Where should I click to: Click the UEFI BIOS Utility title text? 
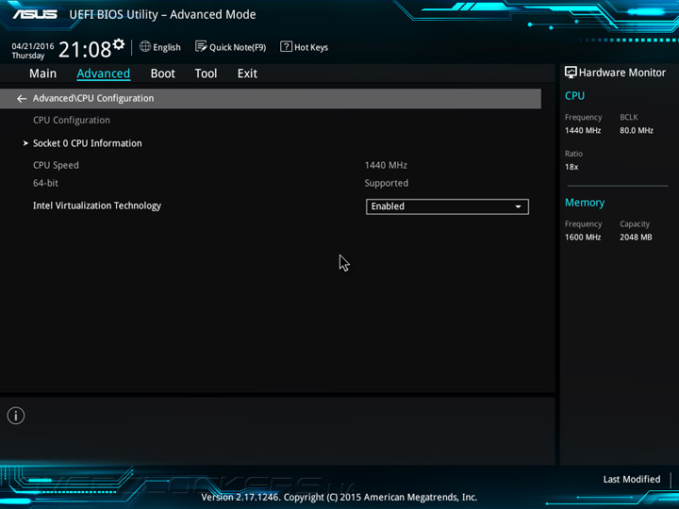pos(162,15)
